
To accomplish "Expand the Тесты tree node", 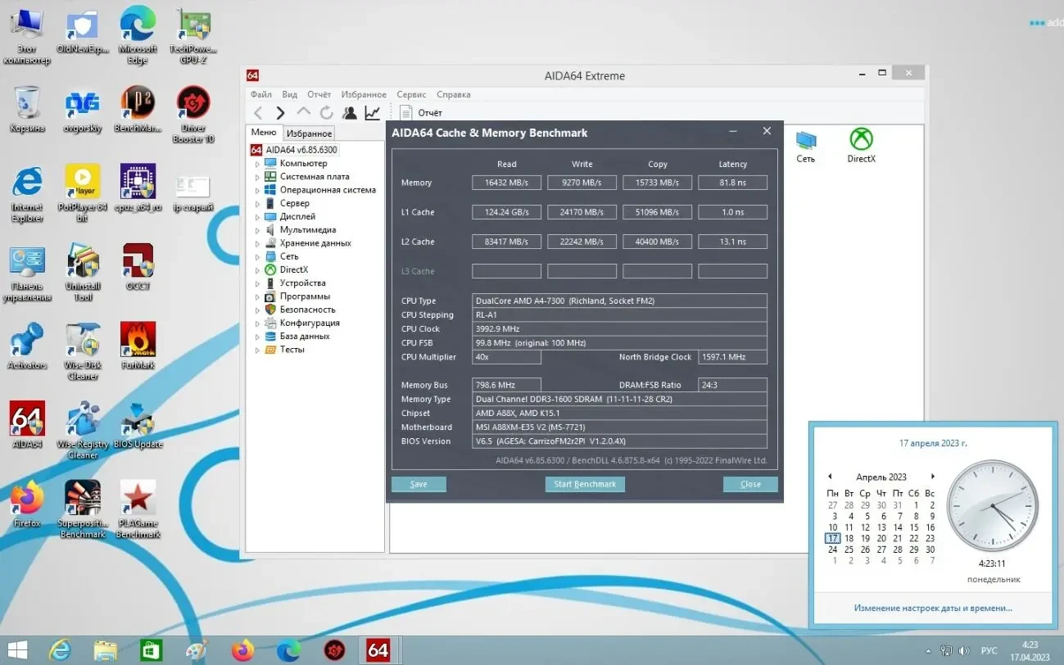I will tap(258, 349).
